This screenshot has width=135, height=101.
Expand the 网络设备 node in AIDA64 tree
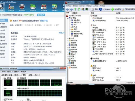67,52
